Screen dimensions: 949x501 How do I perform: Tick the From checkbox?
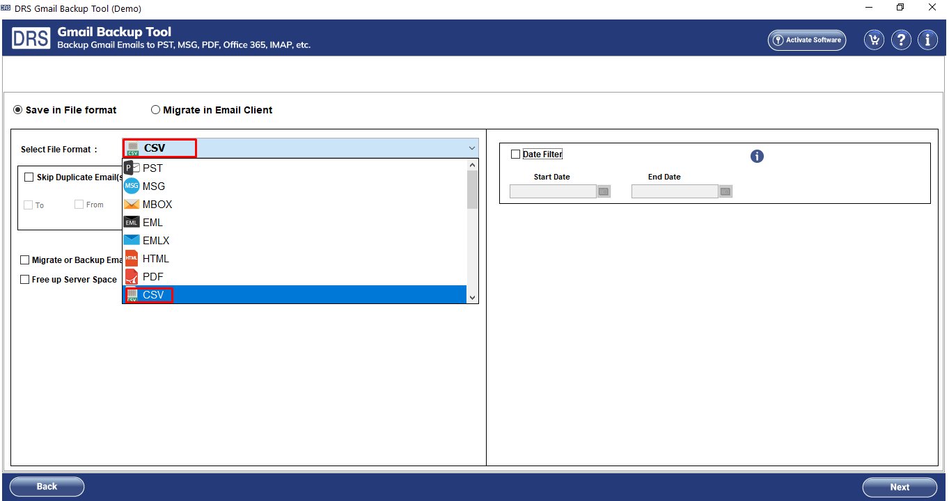point(79,205)
